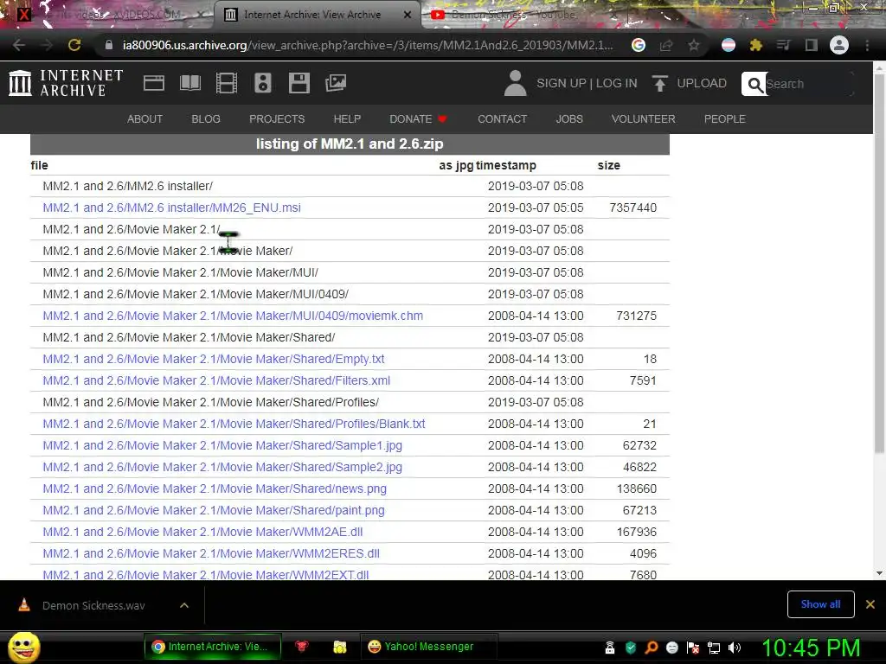Open the WMM2AE.dll file link
The width and height of the screenshot is (886, 664).
(202, 532)
